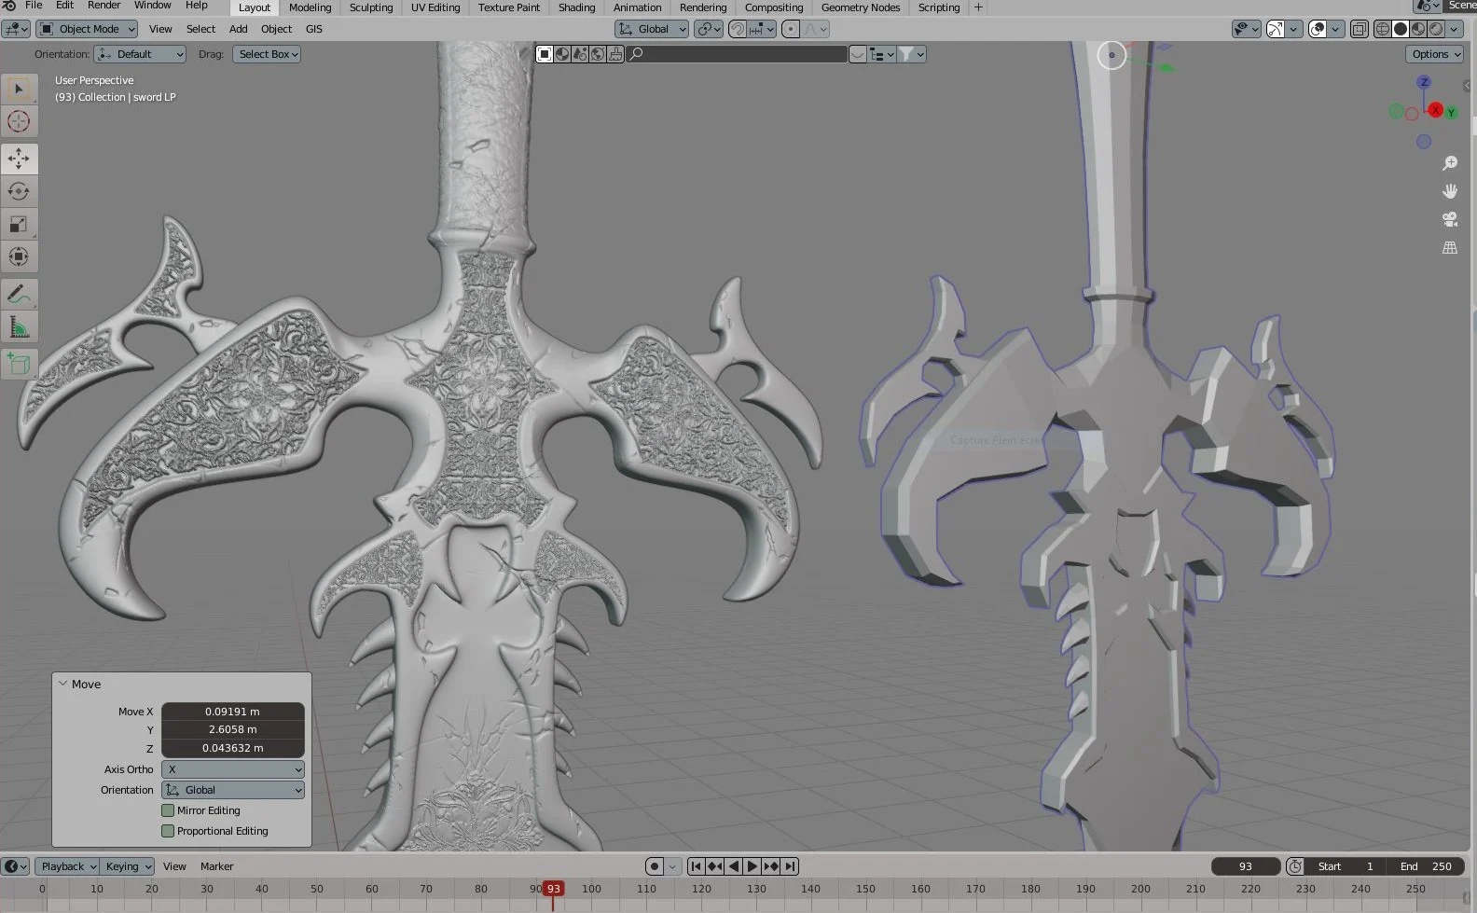Jump to previous keyframe

(x=714, y=866)
